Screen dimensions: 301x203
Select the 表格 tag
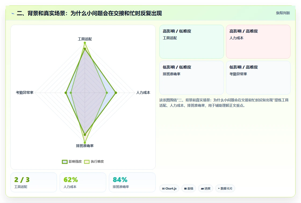[x=189, y=188]
